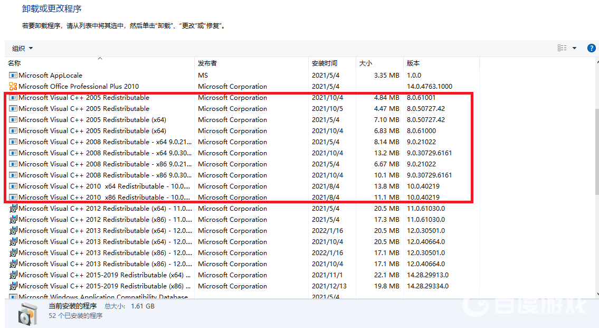Select the 2021/11/1 install date
The image size is (599, 328).
(327, 275)
